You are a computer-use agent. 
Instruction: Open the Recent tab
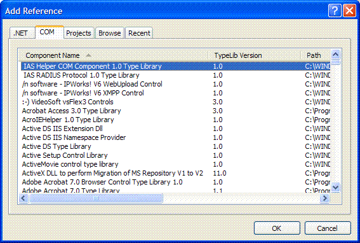pyautogui.click(x=139, y=33)
